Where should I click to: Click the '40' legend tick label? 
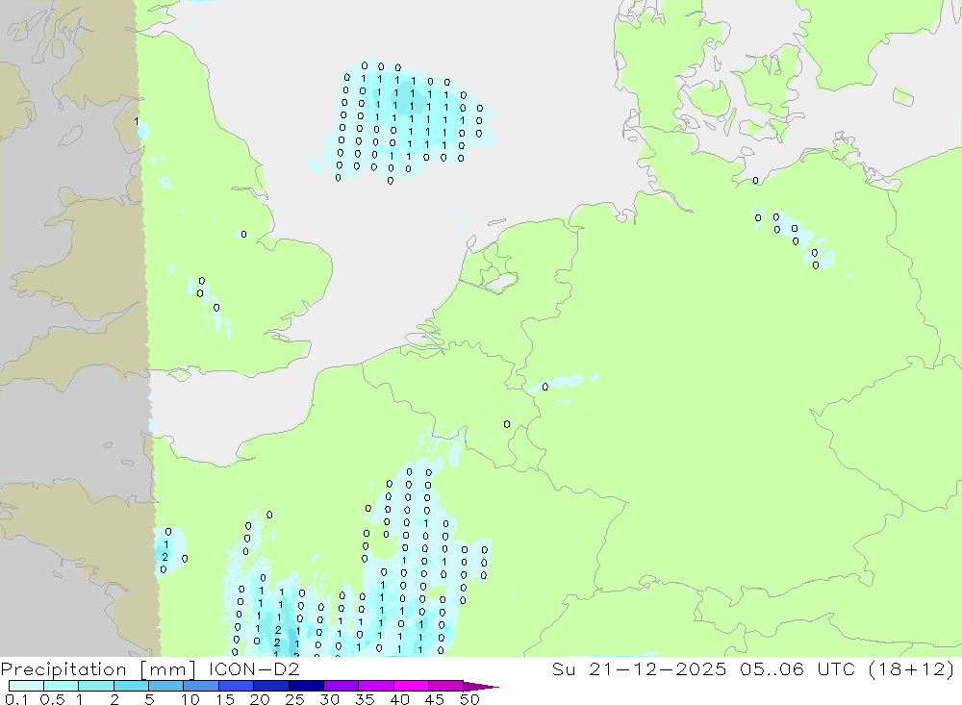tap(400, 699)
